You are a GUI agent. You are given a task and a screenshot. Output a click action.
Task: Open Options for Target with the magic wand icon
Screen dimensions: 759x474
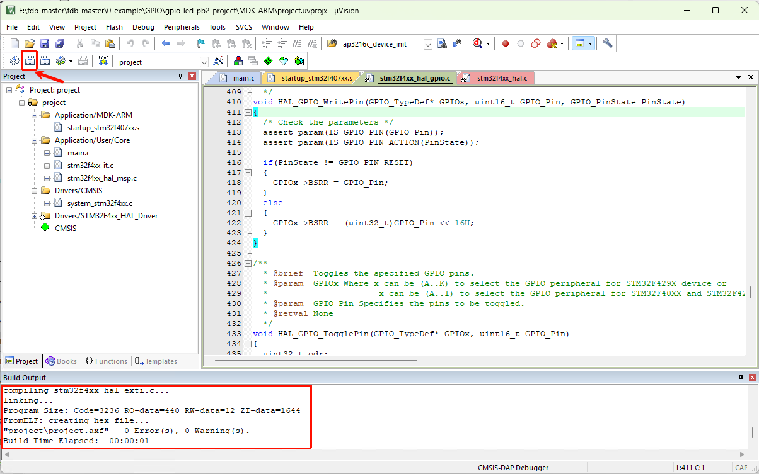click(219, 61)
